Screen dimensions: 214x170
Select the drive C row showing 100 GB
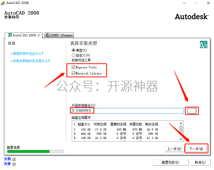pos(116,129)
